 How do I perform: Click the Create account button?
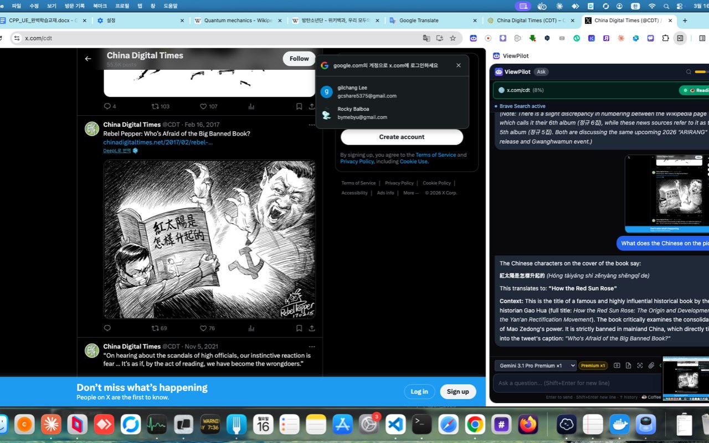tap(402, 137)
